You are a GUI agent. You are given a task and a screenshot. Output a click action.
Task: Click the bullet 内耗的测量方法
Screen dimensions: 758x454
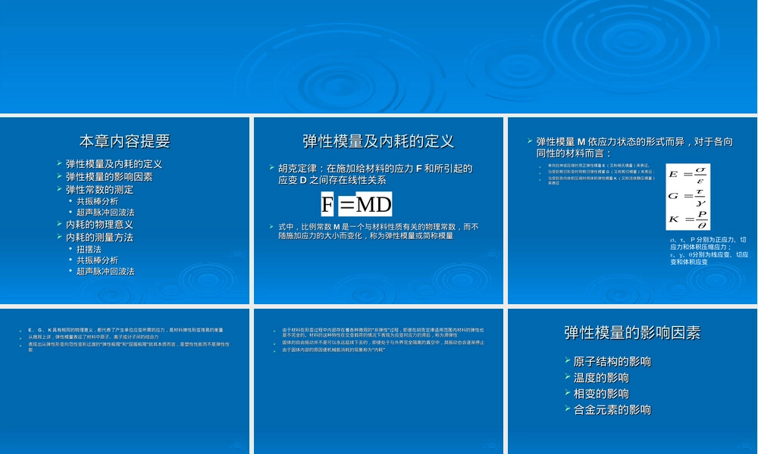pos(99,238)
